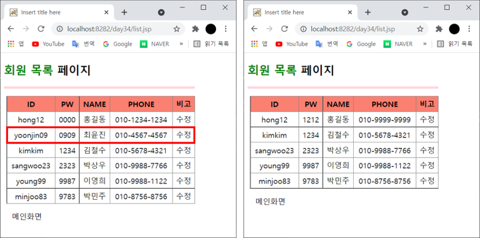
Task: Open the 읽기 목록 reading list in left window
Action: pos(211,44)
